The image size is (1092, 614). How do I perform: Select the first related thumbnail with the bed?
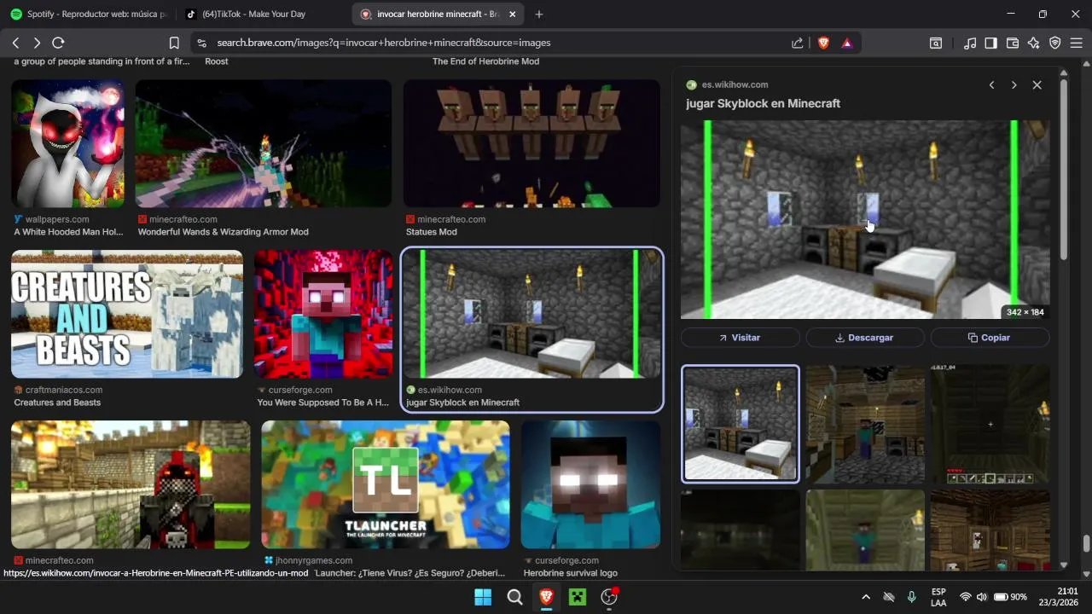point(741,424)
